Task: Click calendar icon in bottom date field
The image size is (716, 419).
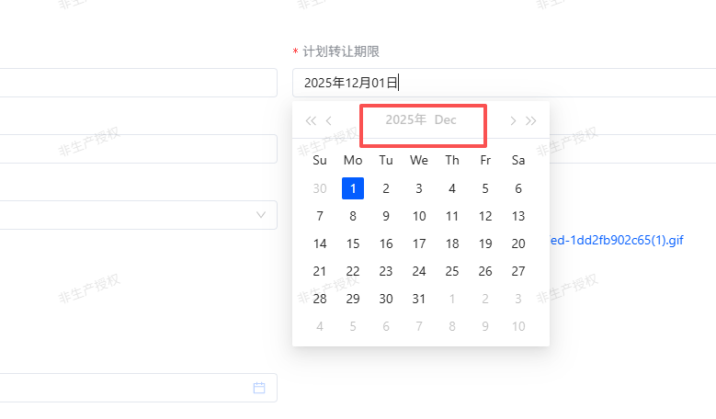Action: [x=259, y=388]
